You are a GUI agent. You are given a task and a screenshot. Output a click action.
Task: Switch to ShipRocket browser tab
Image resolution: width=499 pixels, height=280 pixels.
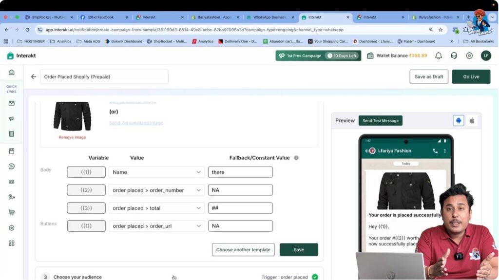tap(49, 17)
